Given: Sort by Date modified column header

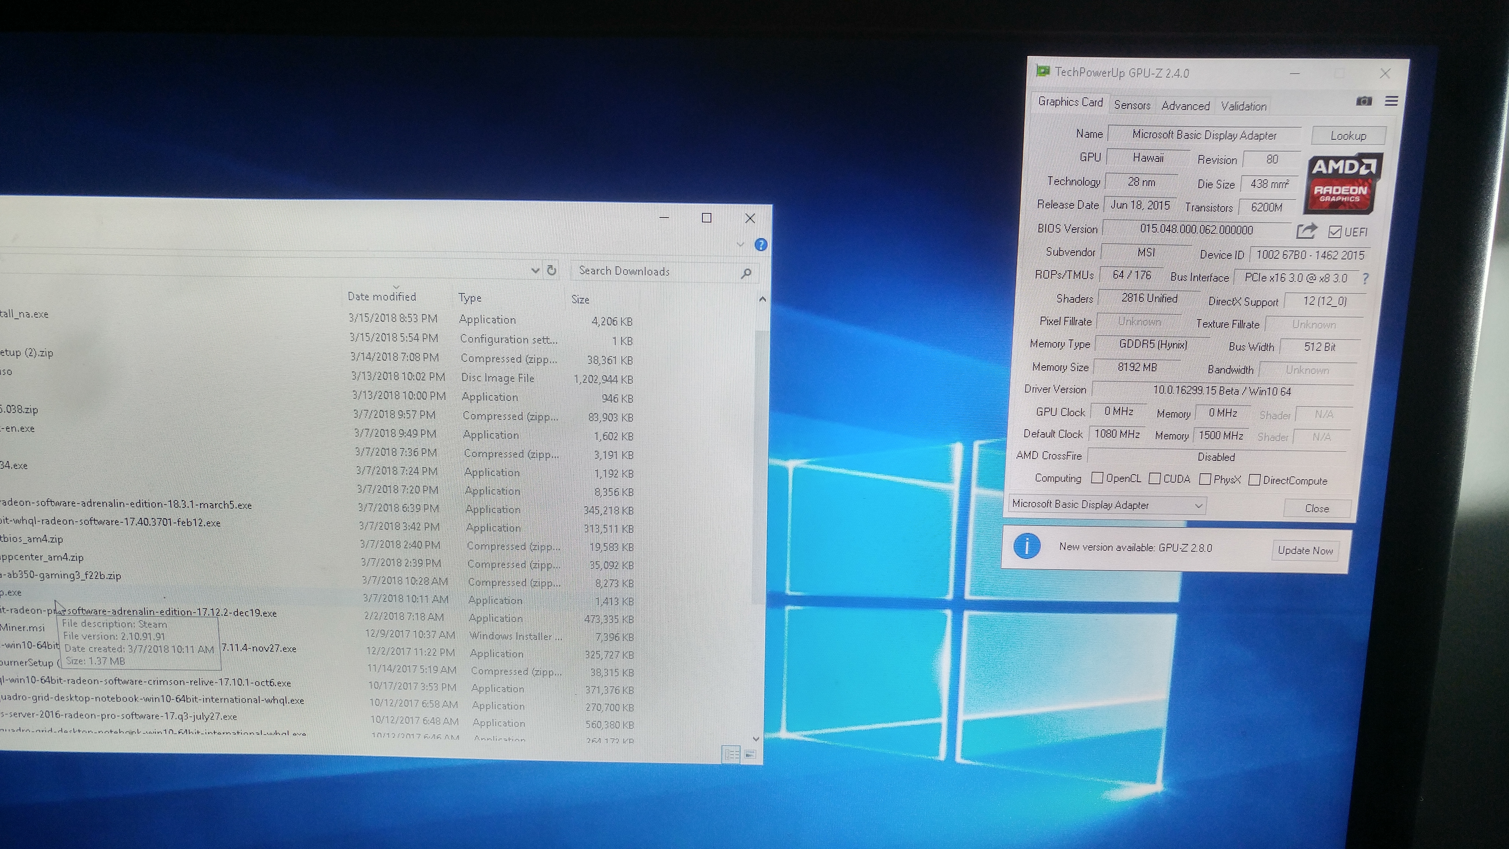Looking at the screenshot, I should tap(381, 296).
